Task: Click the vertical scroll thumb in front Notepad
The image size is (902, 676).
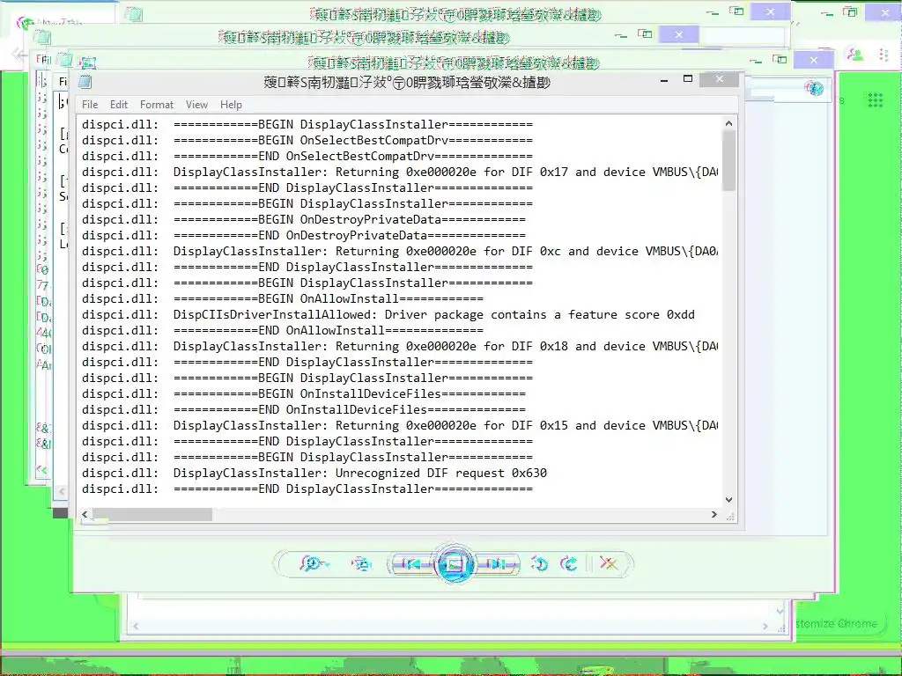Action: (728, 160)
